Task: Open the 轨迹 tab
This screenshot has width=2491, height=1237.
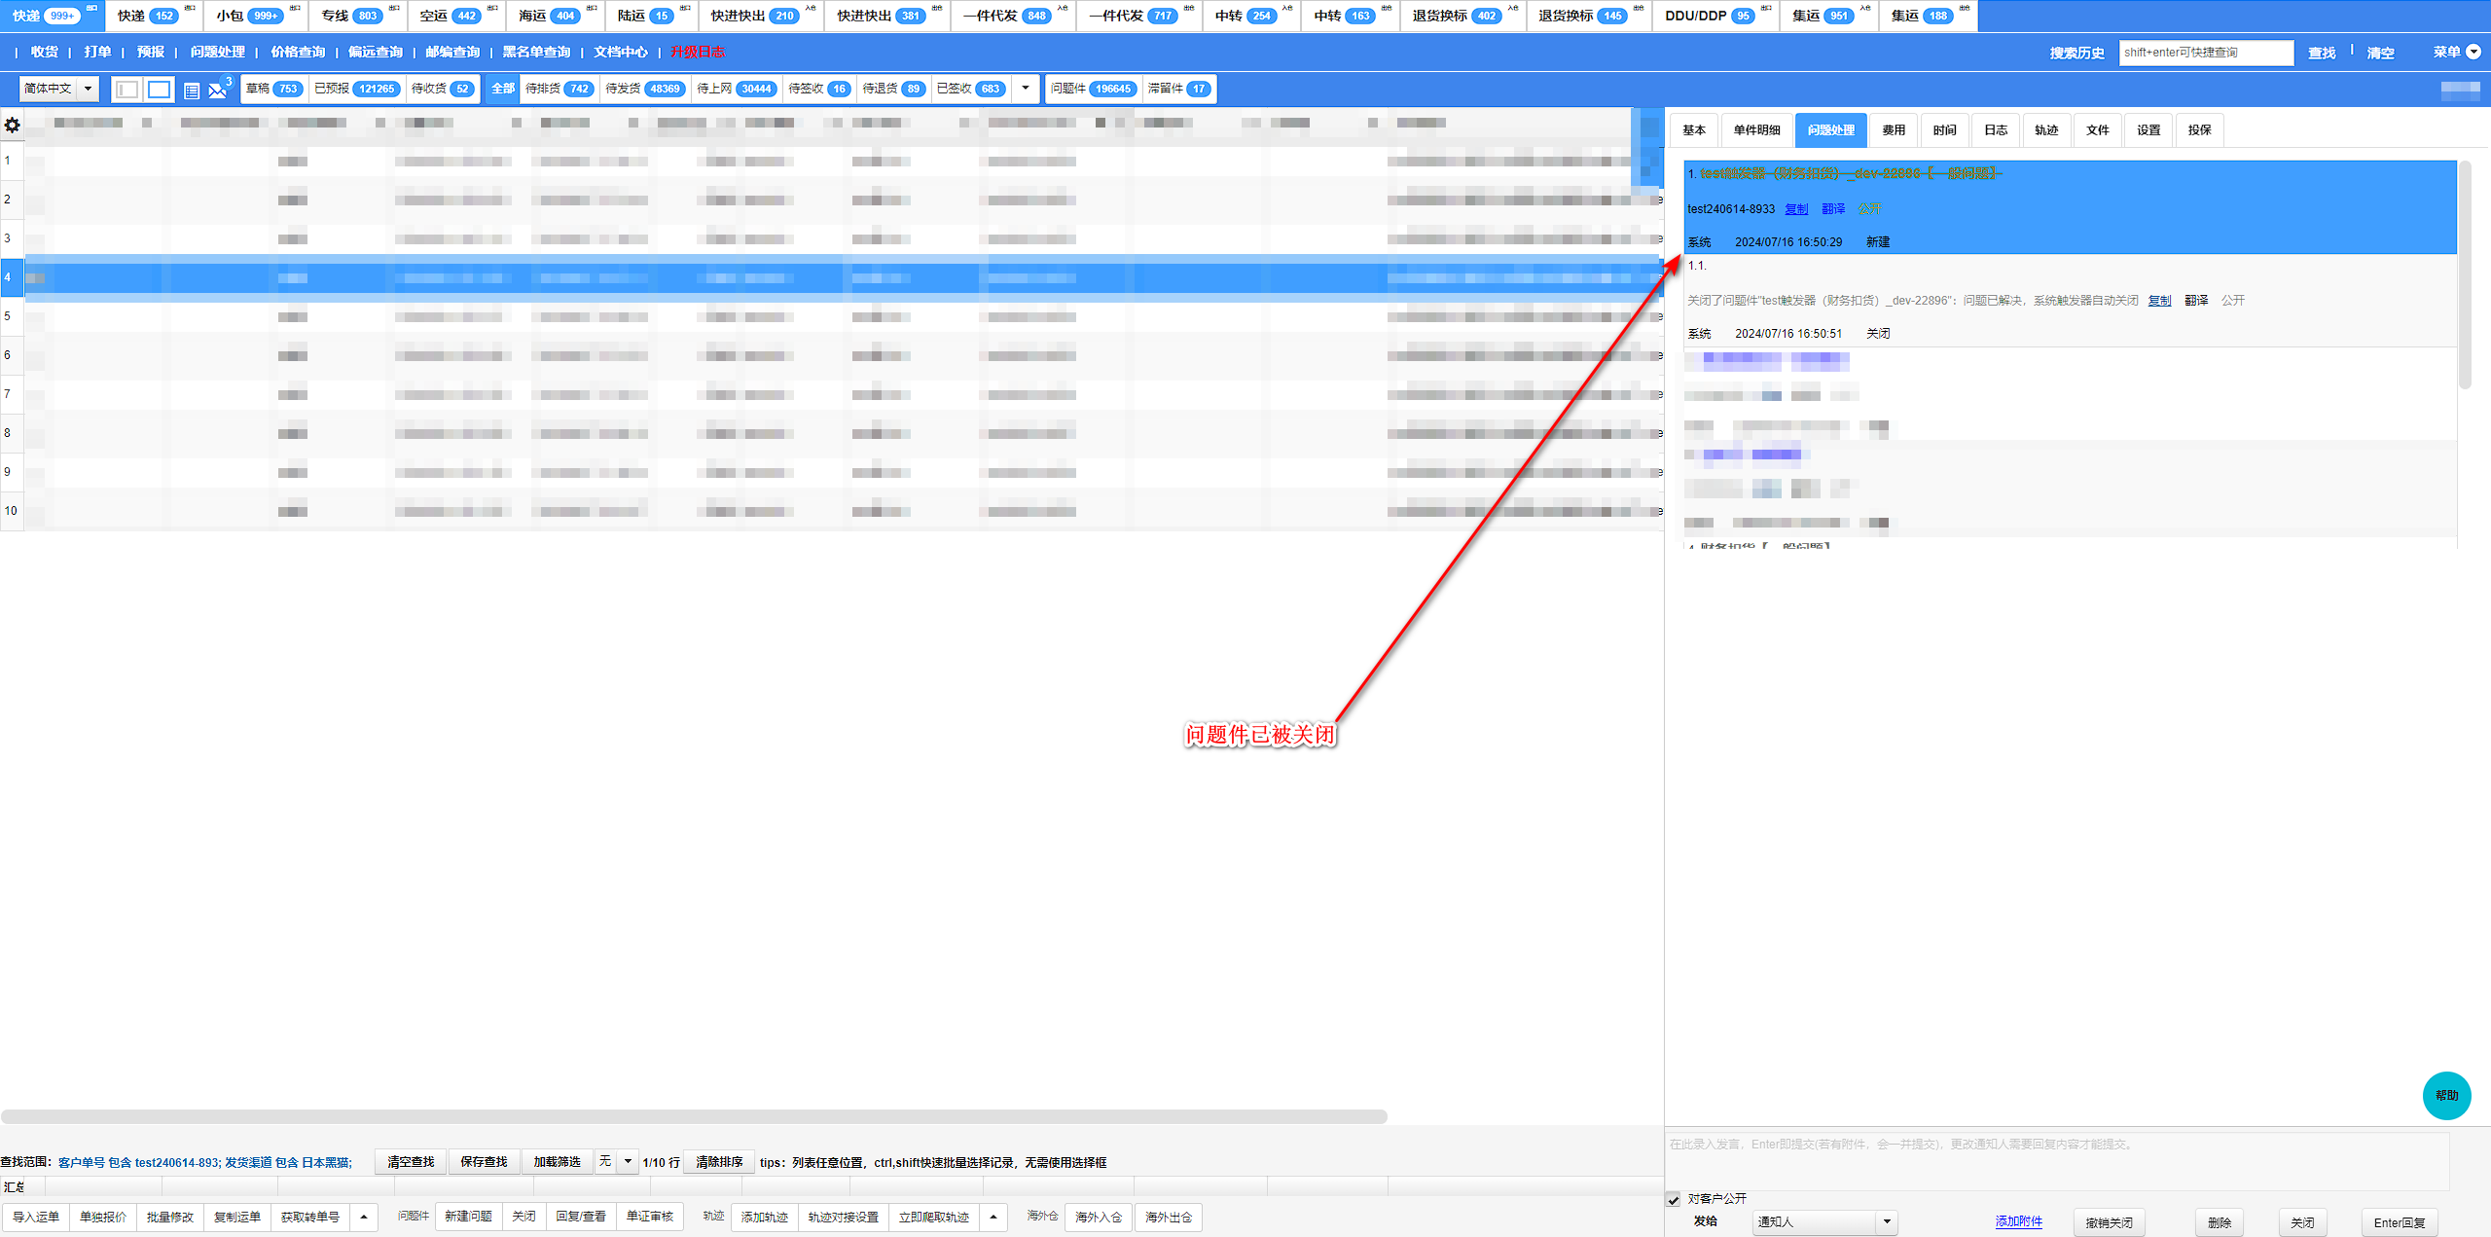Action: [x=2046, y=130]
